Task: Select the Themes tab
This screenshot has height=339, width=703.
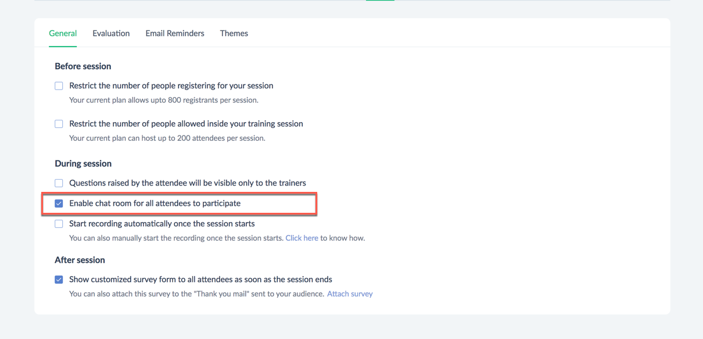Action: click(234, 33)
